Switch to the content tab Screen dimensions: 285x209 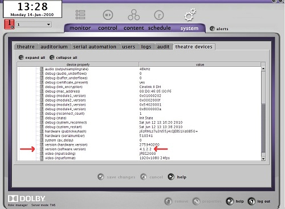[134, 28]
